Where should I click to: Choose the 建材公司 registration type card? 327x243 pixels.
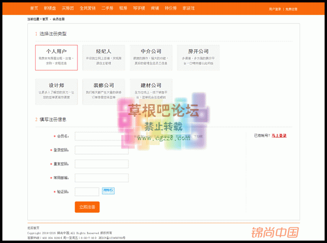click(151, 92)
